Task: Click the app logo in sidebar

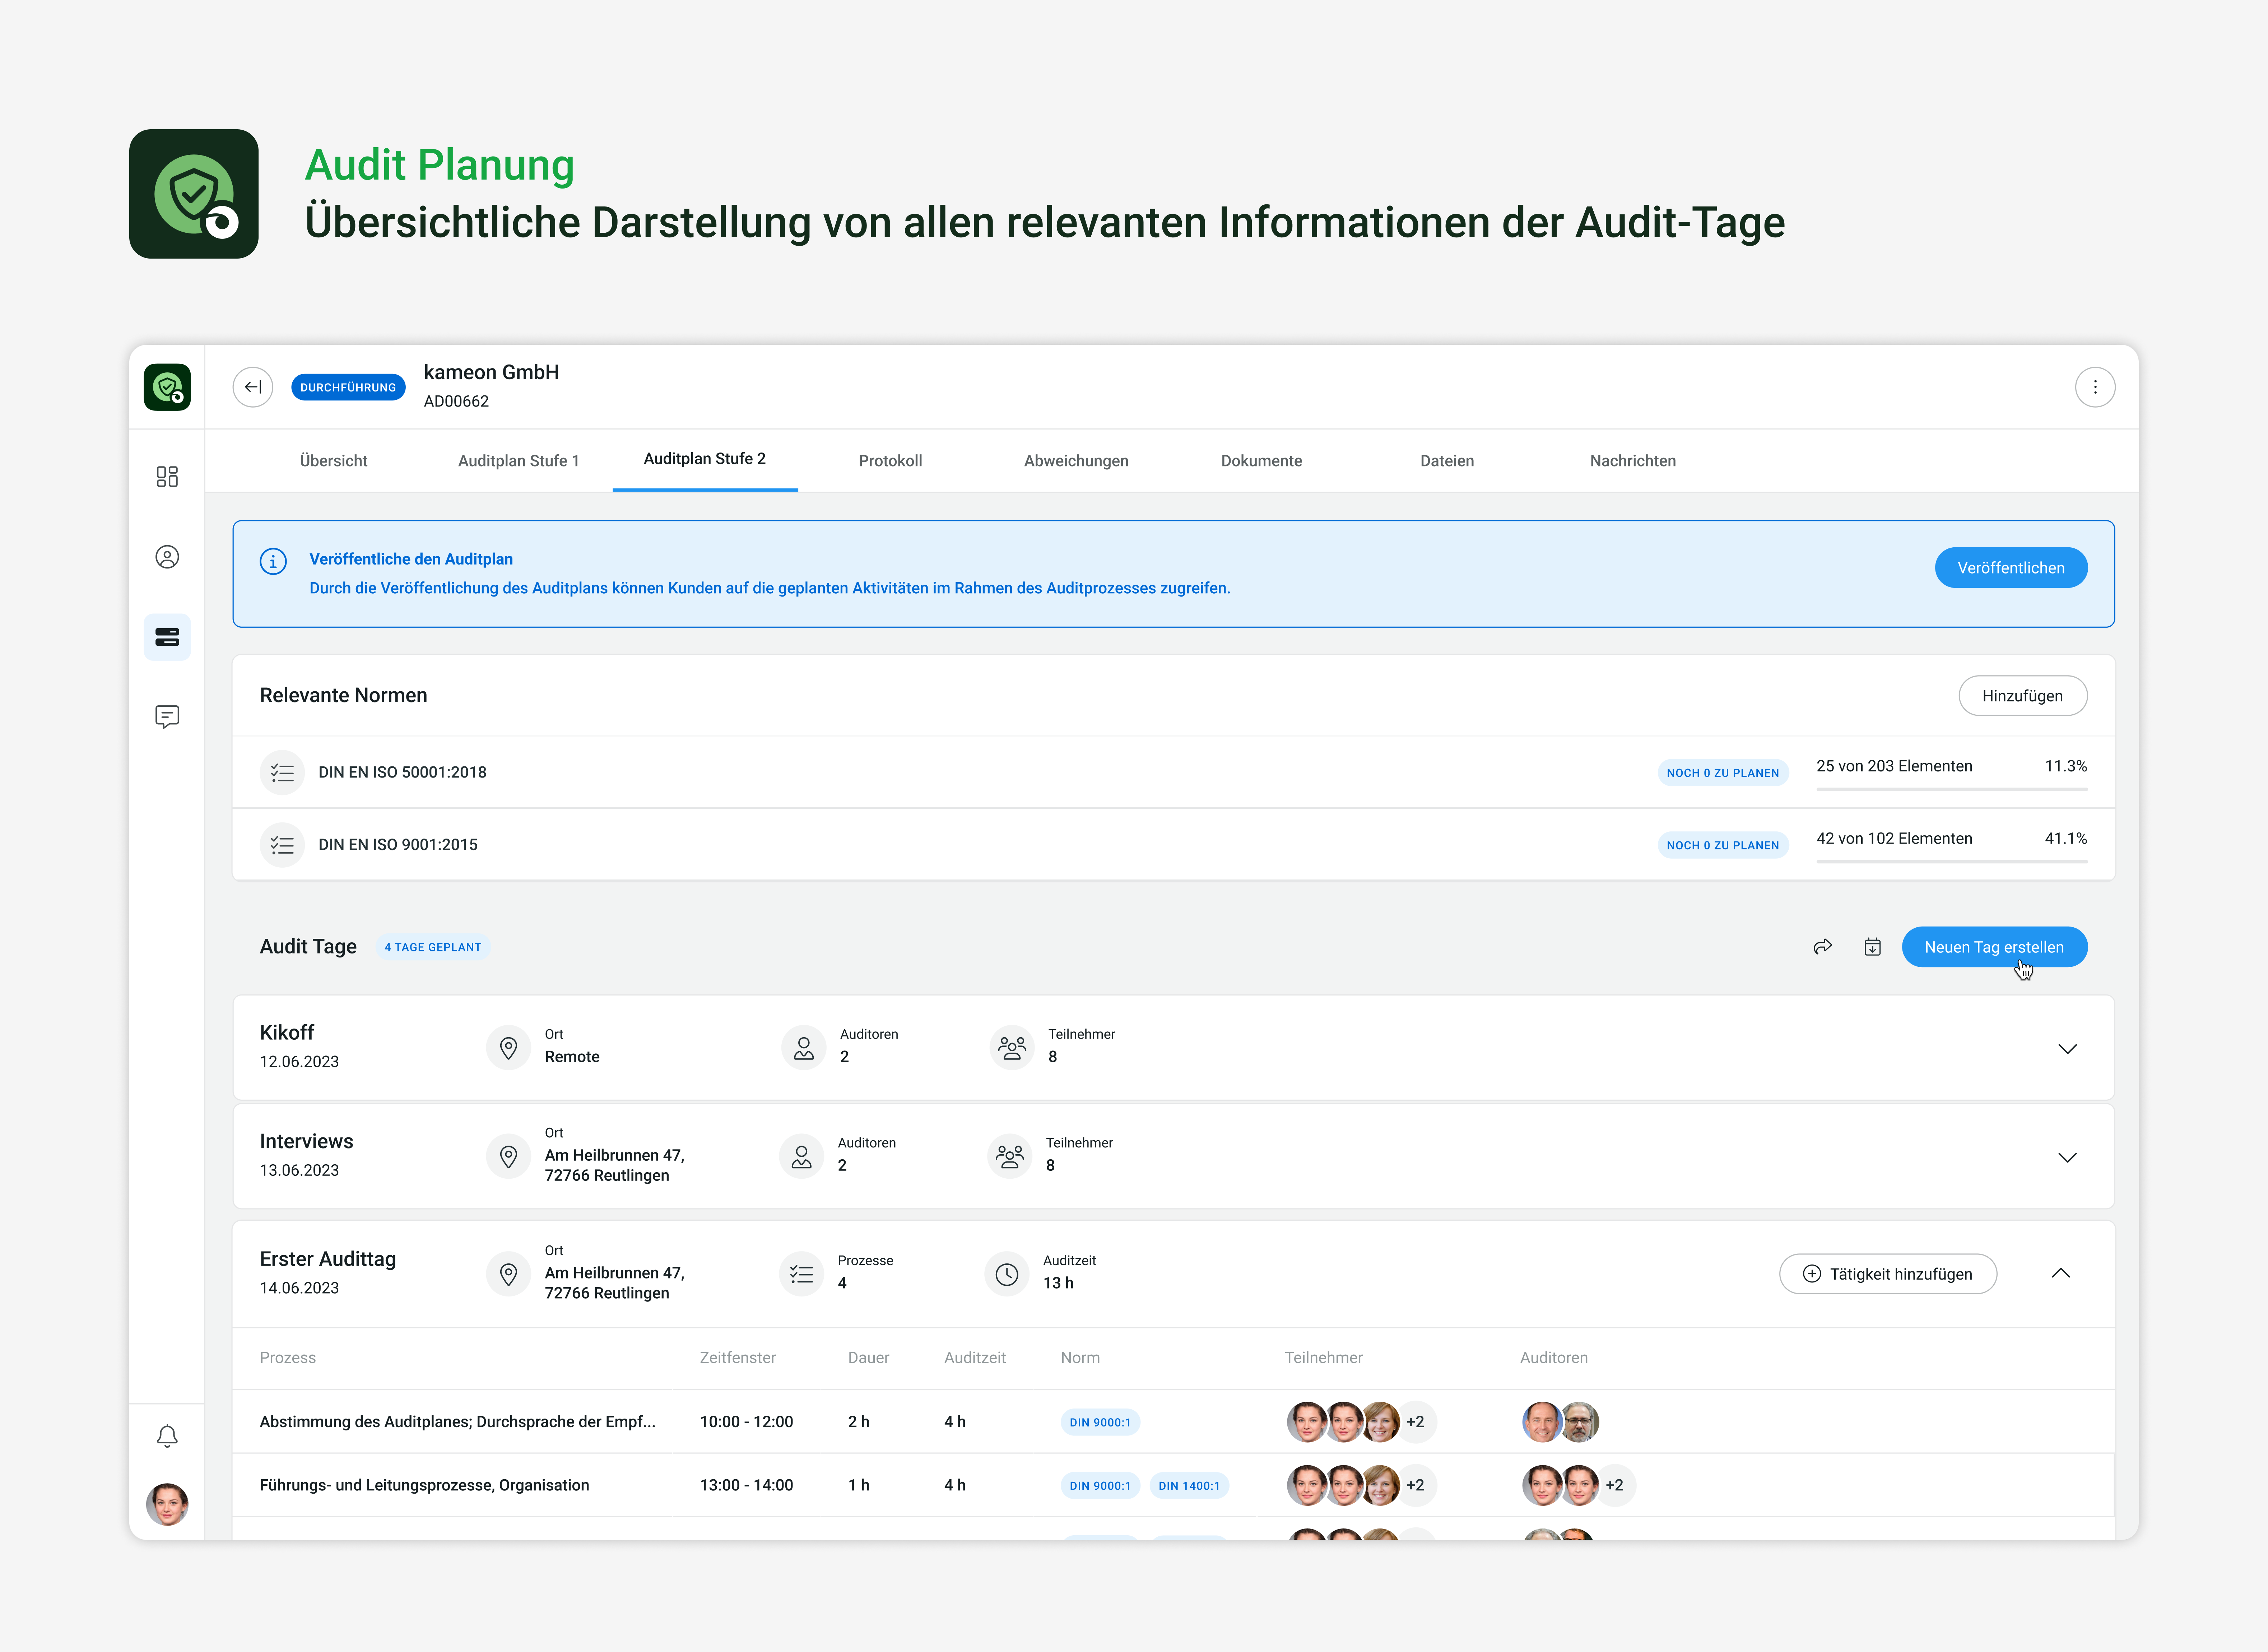Action: pos(167,387)
